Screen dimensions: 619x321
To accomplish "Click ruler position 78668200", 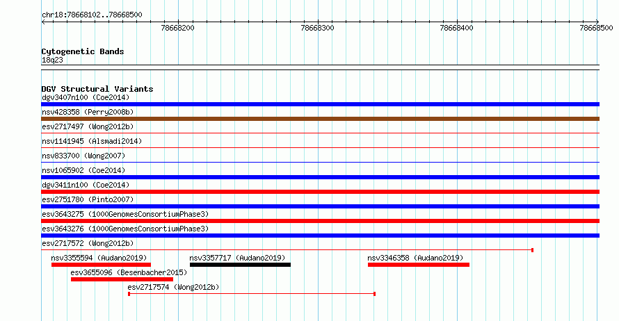I will pyautogui.click(x=177, y=28).
